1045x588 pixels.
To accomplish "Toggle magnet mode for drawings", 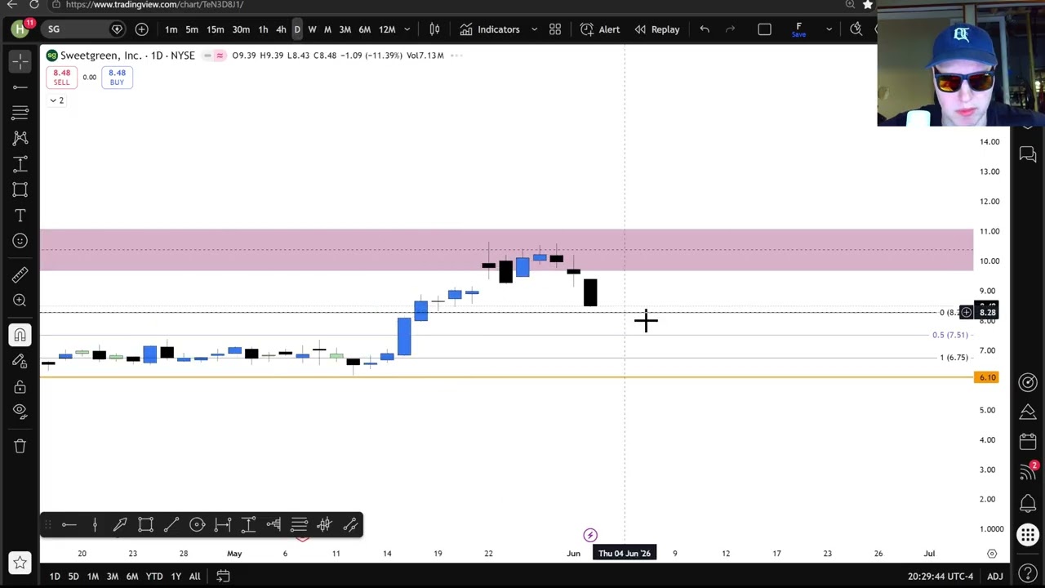I will [x=20, y=335].
